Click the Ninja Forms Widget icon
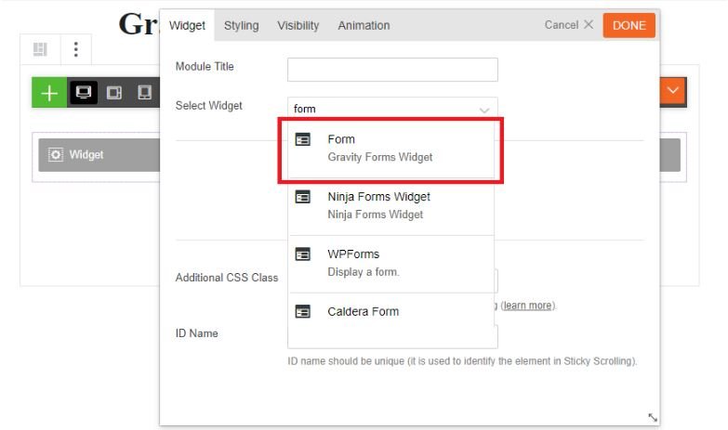 pos(303,197)
